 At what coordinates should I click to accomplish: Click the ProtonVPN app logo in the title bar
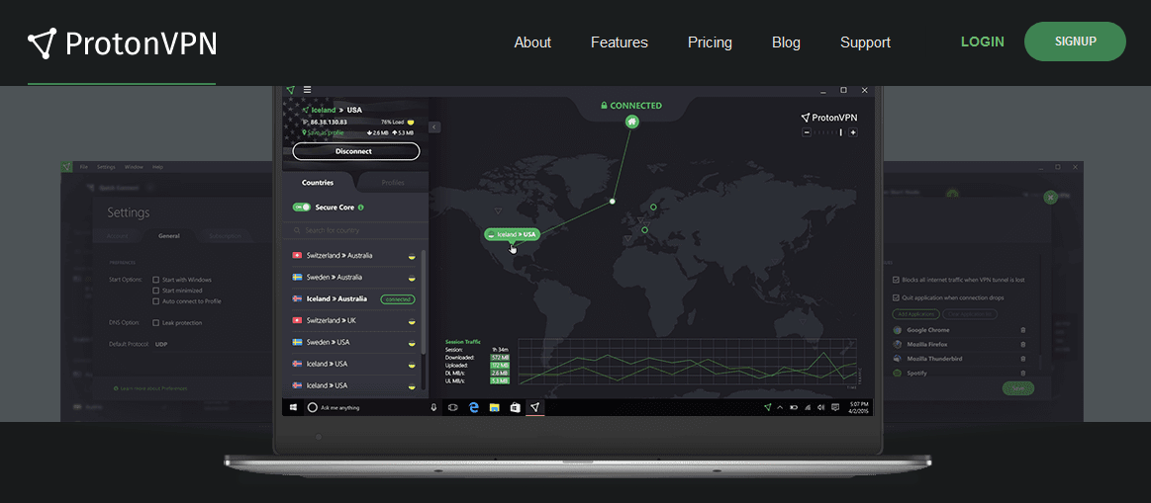pyautogui.click(x=291, y=90)
